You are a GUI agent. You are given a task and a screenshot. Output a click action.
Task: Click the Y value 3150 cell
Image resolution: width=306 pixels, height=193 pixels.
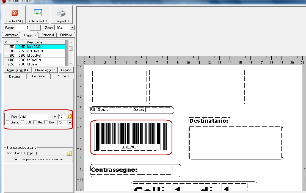click(x=21, y=47)
